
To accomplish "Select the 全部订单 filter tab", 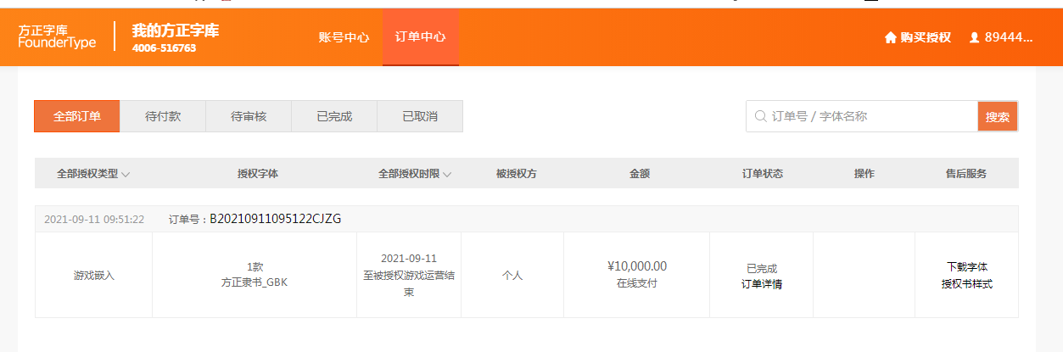I will point(77,116).
